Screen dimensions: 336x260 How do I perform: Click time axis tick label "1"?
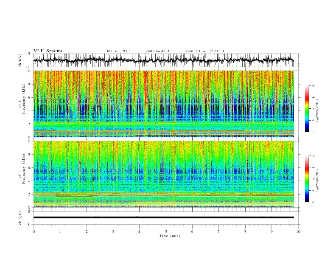[60, 232]
